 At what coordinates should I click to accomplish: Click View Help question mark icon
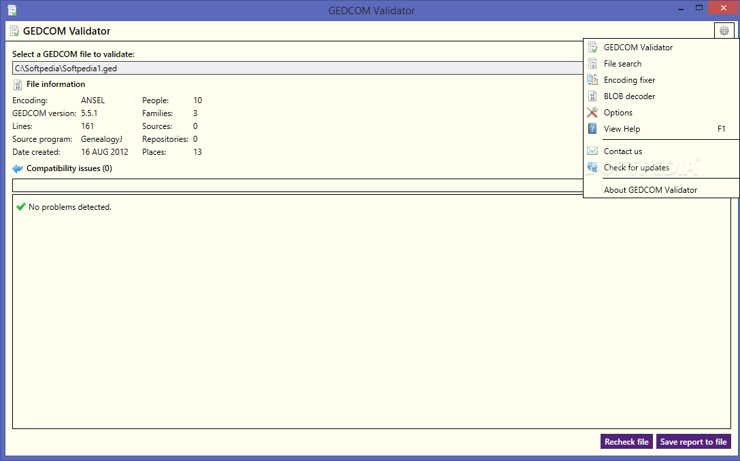click(592, 128)
